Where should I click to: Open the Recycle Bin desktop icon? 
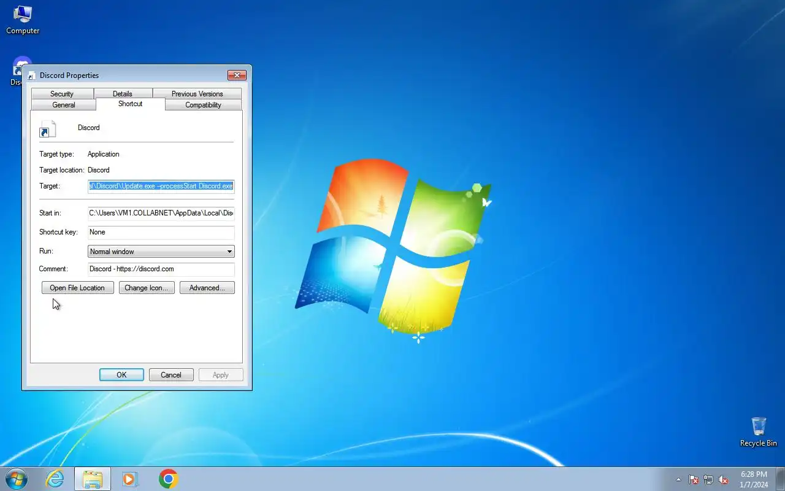[759, 432]
